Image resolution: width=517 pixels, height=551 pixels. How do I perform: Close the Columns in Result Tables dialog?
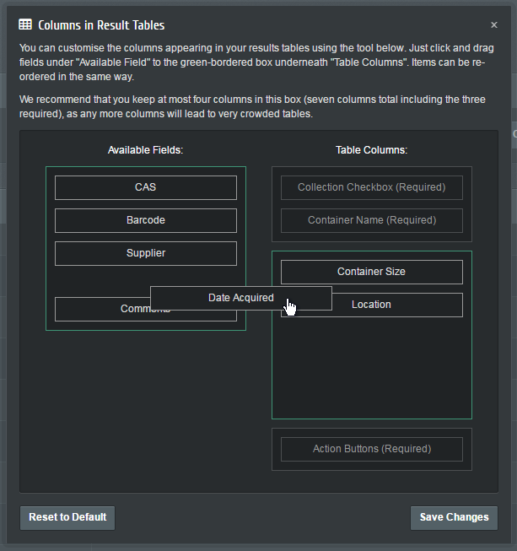pyautogui.click(x=494, y=25)
